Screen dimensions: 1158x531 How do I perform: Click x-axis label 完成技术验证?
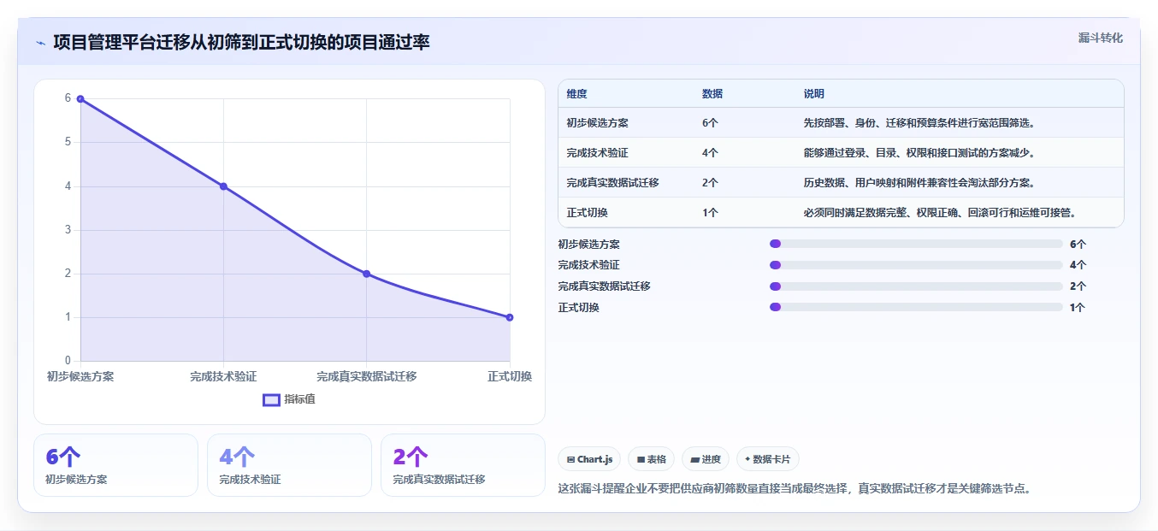pos(223,376)
